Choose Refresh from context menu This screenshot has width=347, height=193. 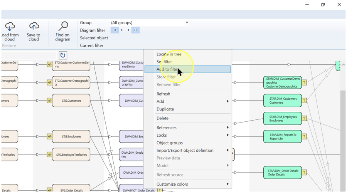(x=187, y=94)
